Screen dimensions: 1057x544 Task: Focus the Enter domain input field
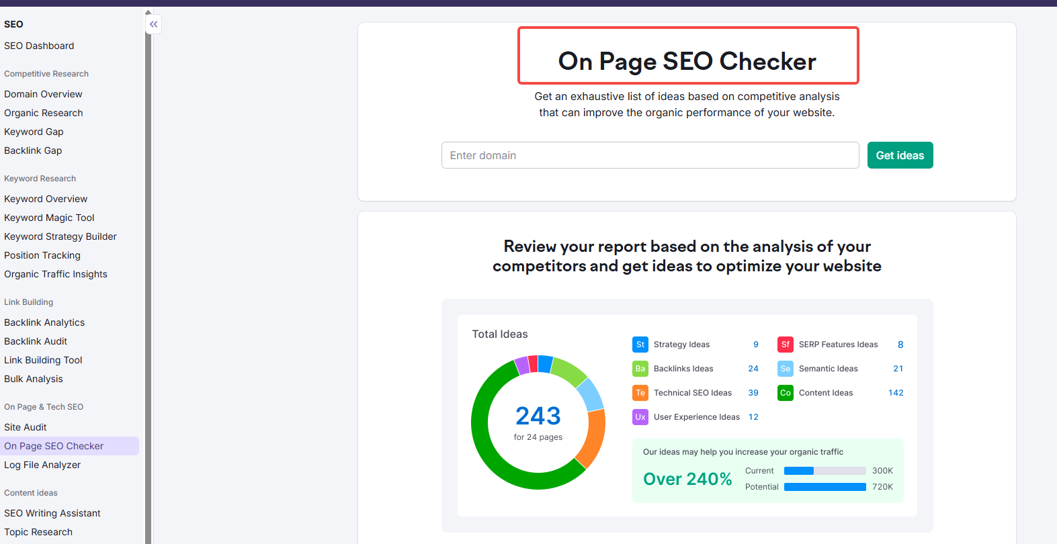(x=649, y=155)
